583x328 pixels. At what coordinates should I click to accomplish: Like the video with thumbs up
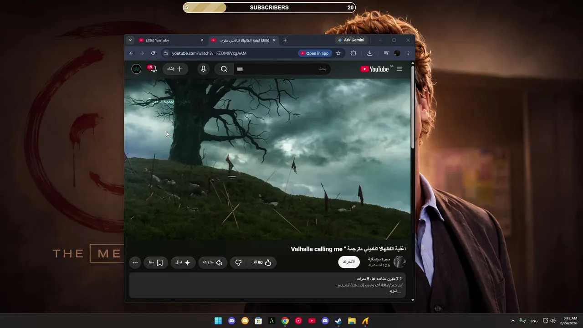point(262,262)
